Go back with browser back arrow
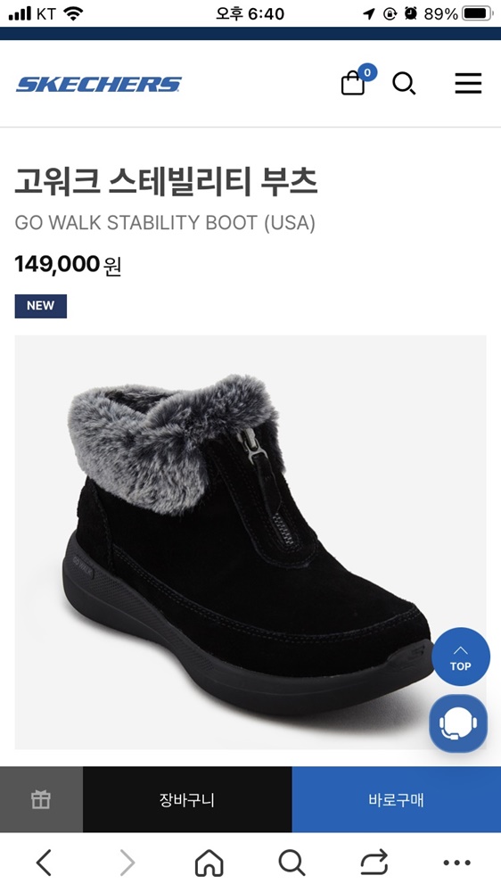 (x=44, y=863)
